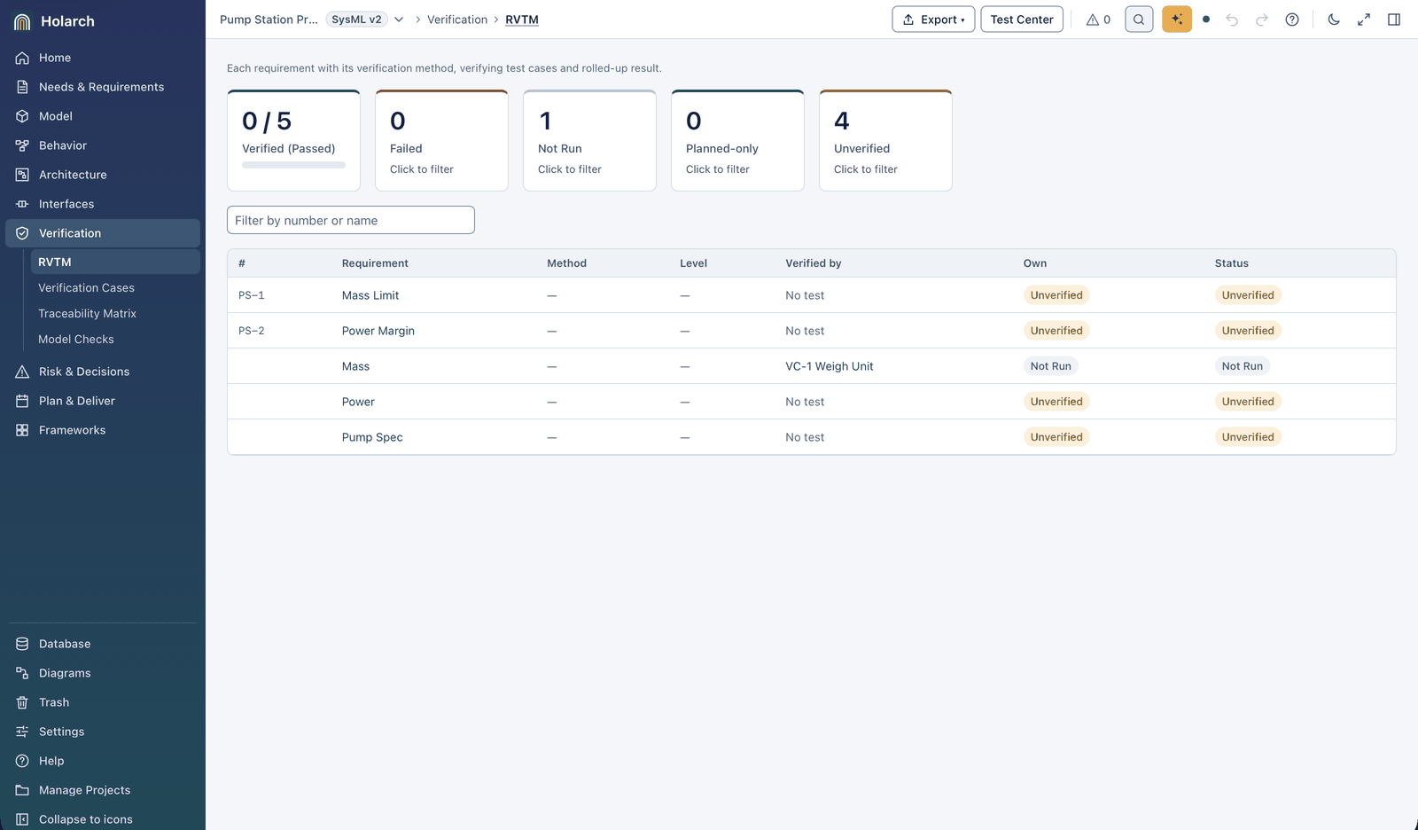Click the Behavior flow icon
This screenshot has width=1418, height=830.
(x=22, y=145)
